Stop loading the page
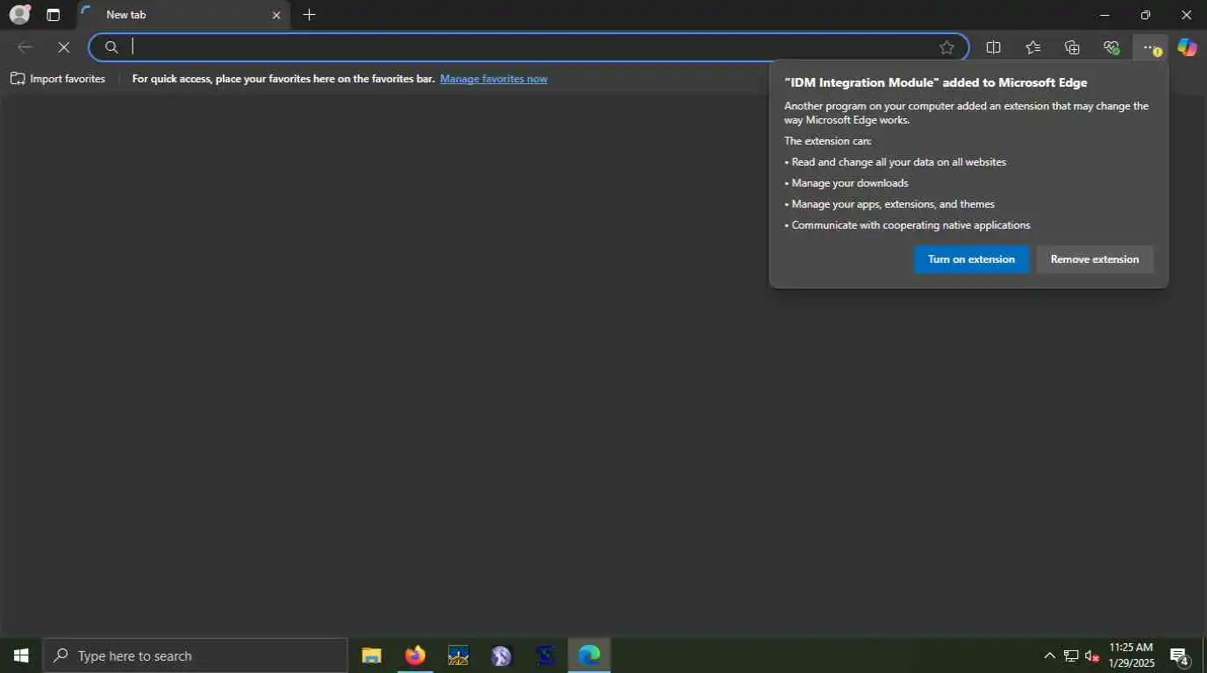 coord(64,47)
